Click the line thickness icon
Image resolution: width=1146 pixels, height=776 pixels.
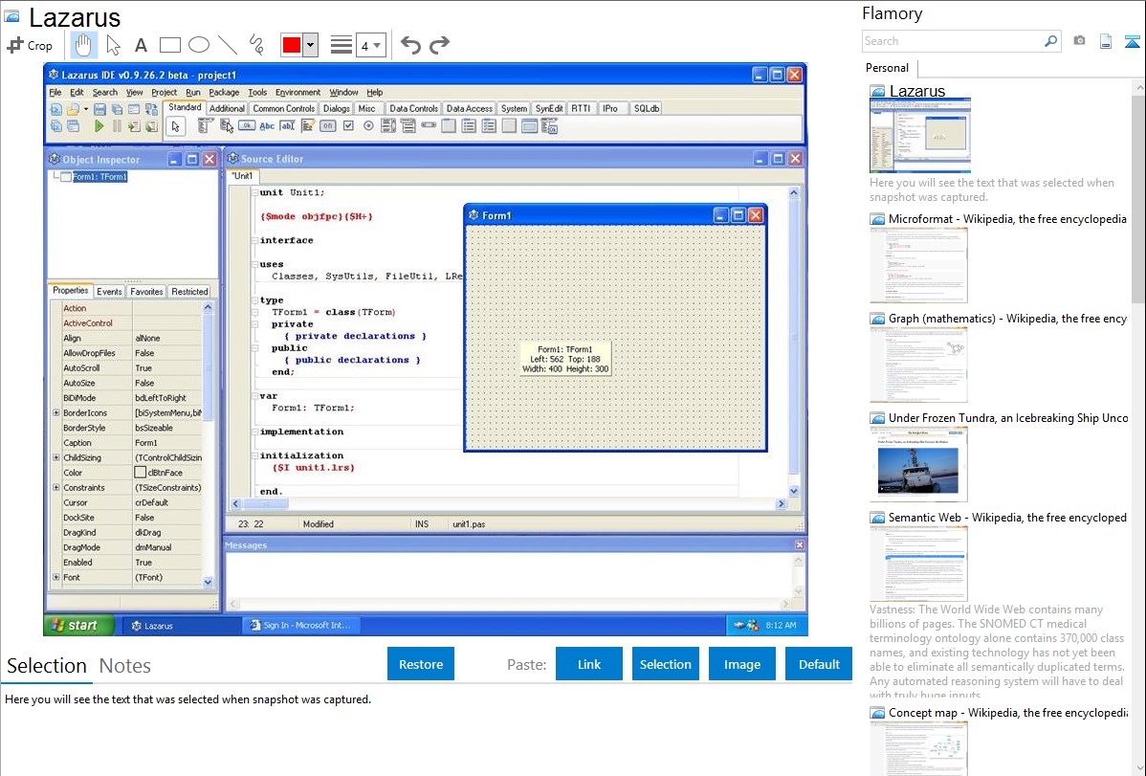click(x=341, y=45)
